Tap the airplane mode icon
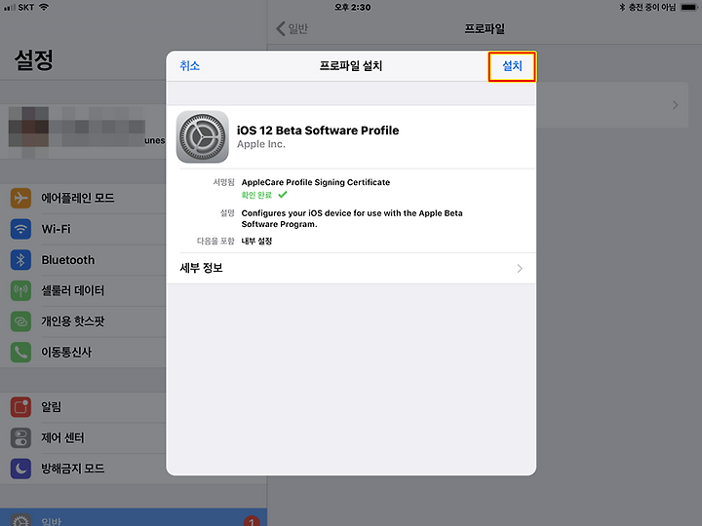 [x=21, y=198]
